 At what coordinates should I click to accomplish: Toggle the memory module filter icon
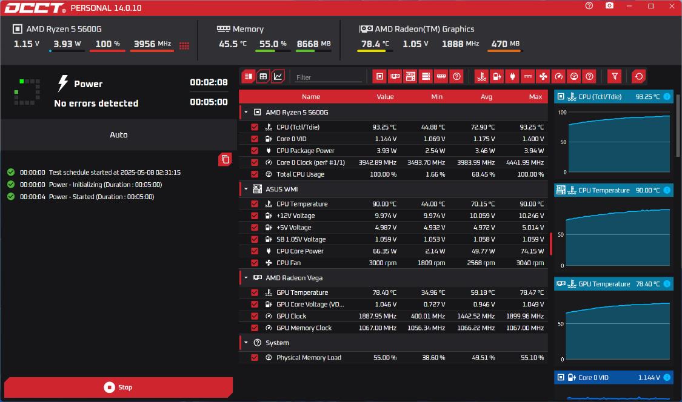click(x=441, y=76)
